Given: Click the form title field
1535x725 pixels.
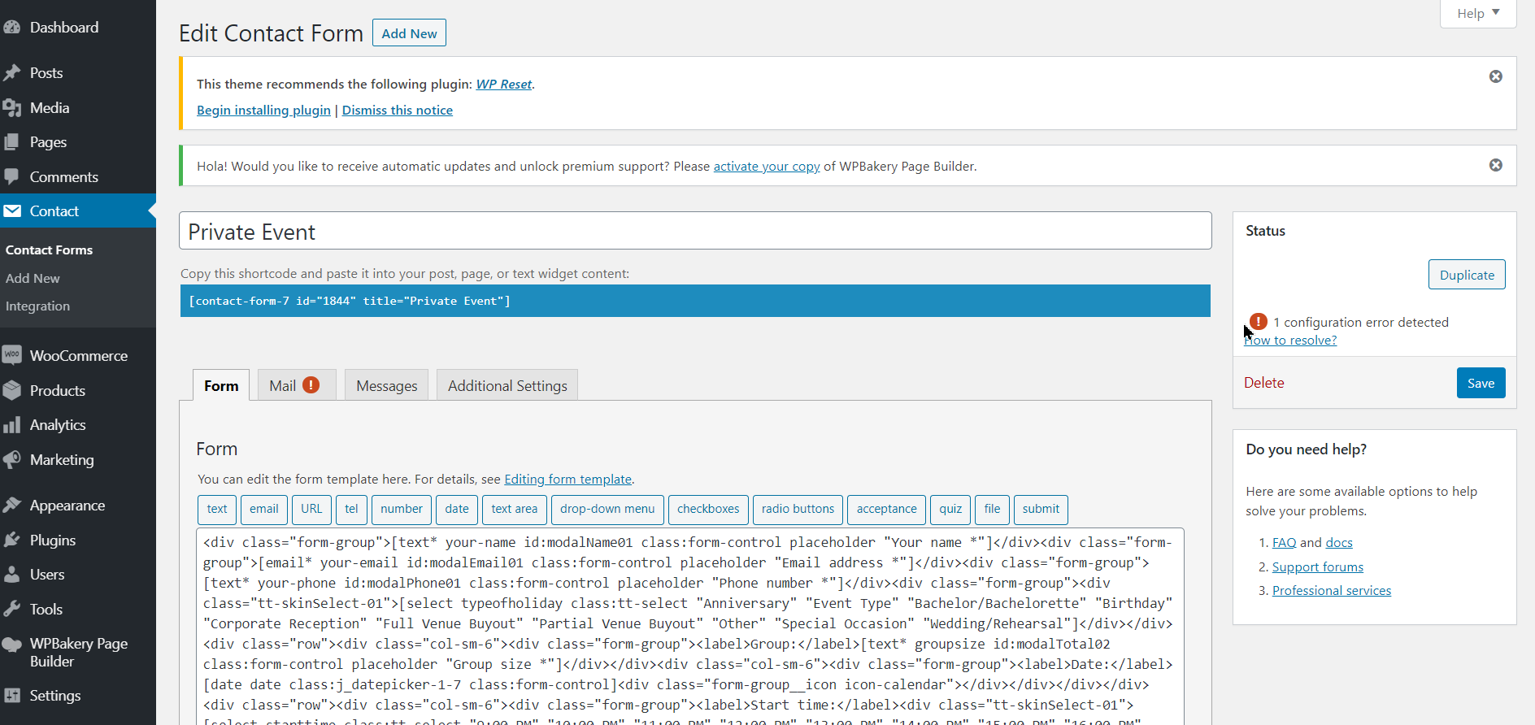Looking at the screenshot, I should click(x=695, y=232).
